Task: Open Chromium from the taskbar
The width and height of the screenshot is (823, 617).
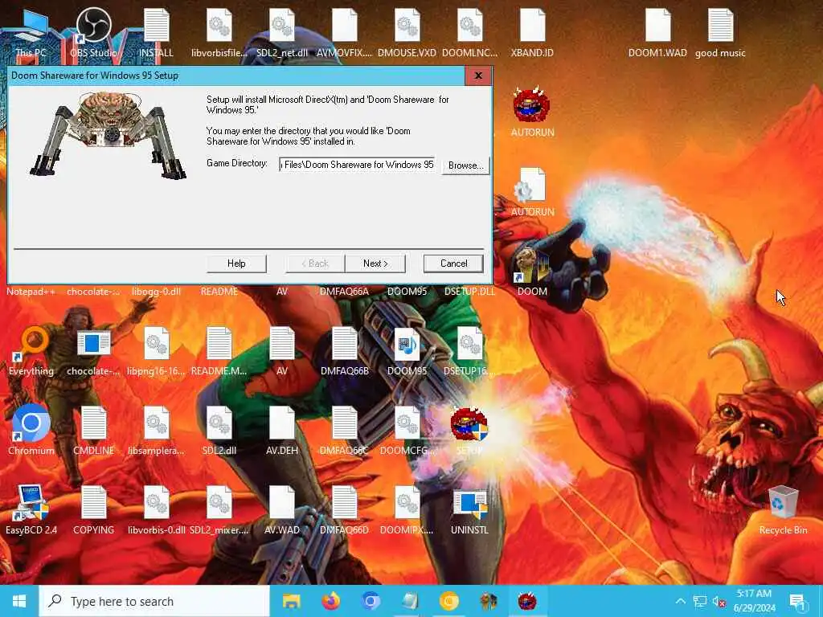Action: (x=370, y=601)
